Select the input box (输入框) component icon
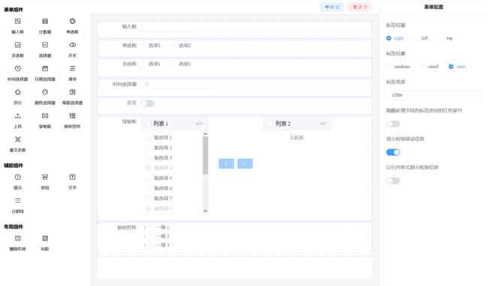This screenshot has width=488, height=286. [18, 21]
